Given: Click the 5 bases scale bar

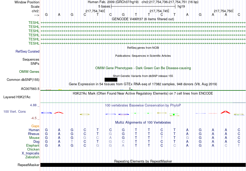Looking at the screenshot, I should (143, 6).
